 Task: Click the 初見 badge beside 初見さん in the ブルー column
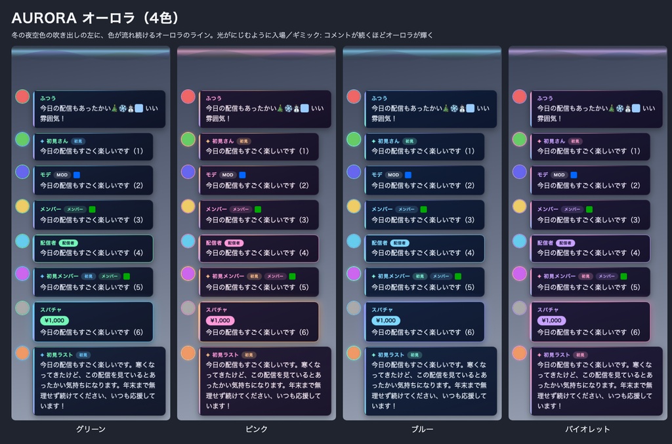click(409, 141)
